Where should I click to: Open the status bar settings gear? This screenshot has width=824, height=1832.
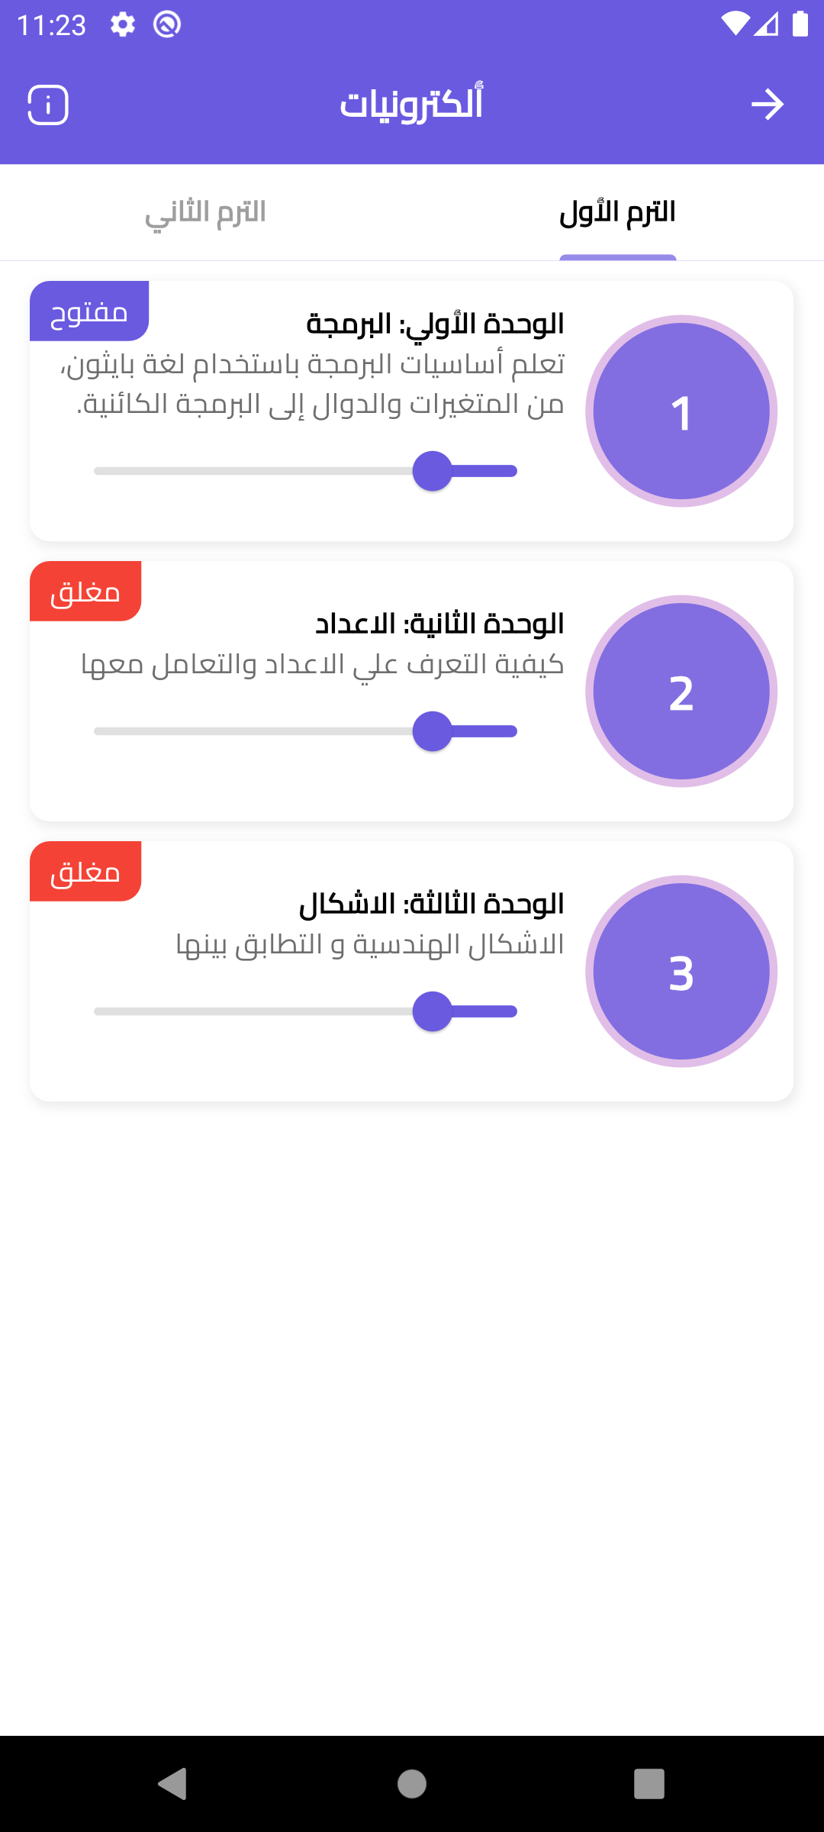click(x=122, y=25)
